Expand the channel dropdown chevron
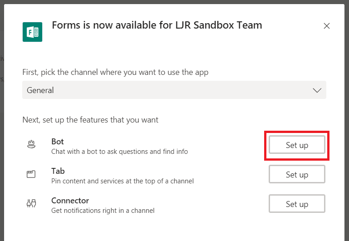The image size is (349, 241). coord(317,90)
